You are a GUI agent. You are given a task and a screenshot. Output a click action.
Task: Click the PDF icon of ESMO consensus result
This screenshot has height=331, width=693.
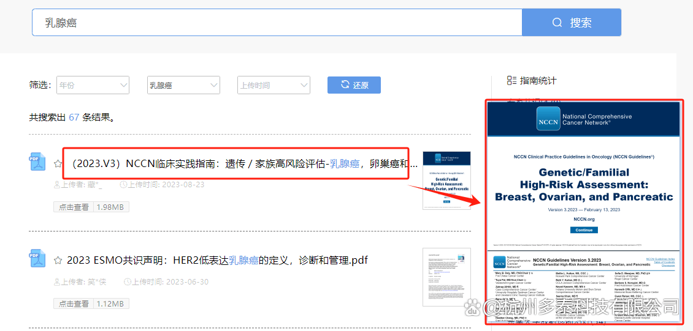tap(37, 258)
